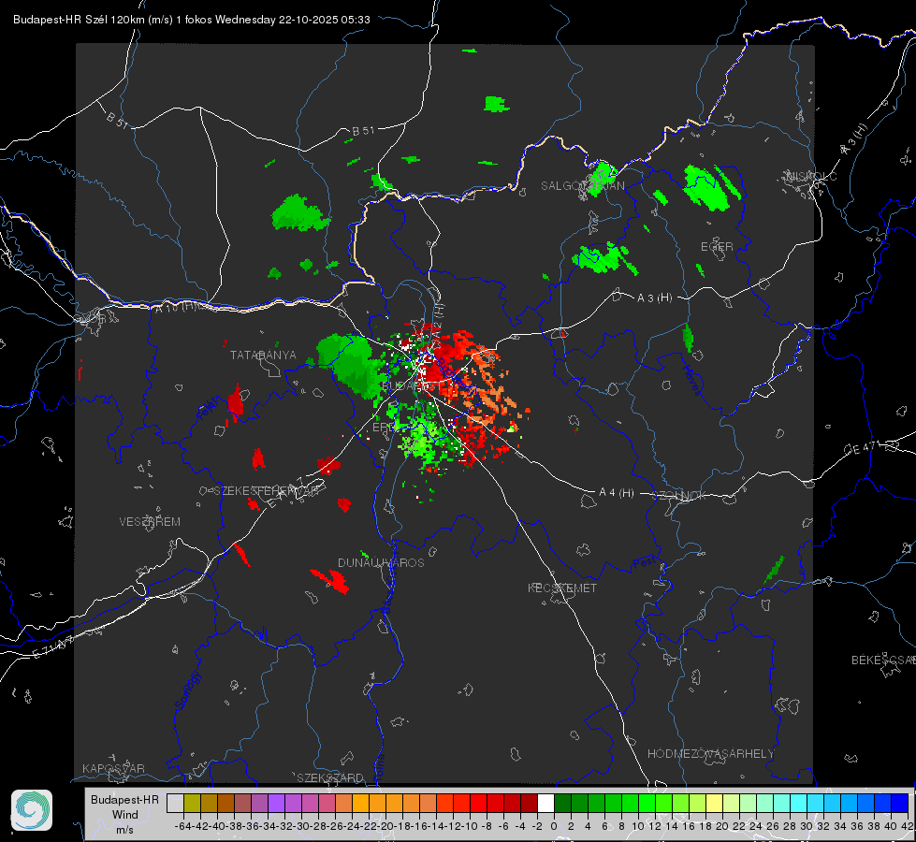Image resolution: width=916 pixels, height=842 pixels.
Task: Click the SZEKSZÁRD city label
Action: point(330,777)
